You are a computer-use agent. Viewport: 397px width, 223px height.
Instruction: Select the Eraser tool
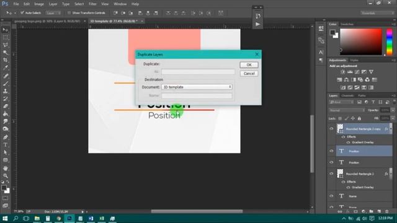tap(6, 106)
